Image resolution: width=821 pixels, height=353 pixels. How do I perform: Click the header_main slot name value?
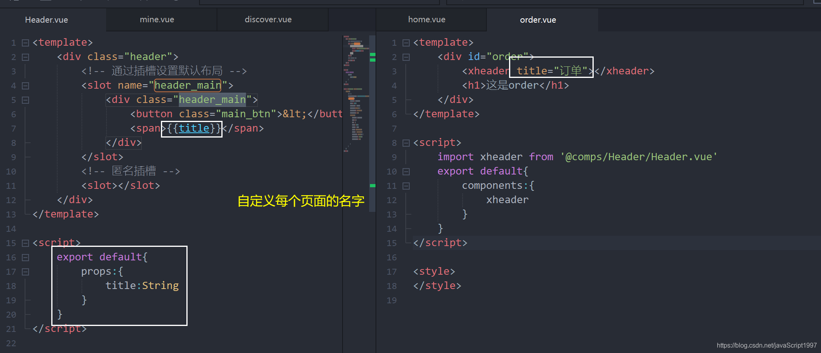[188, 85]
